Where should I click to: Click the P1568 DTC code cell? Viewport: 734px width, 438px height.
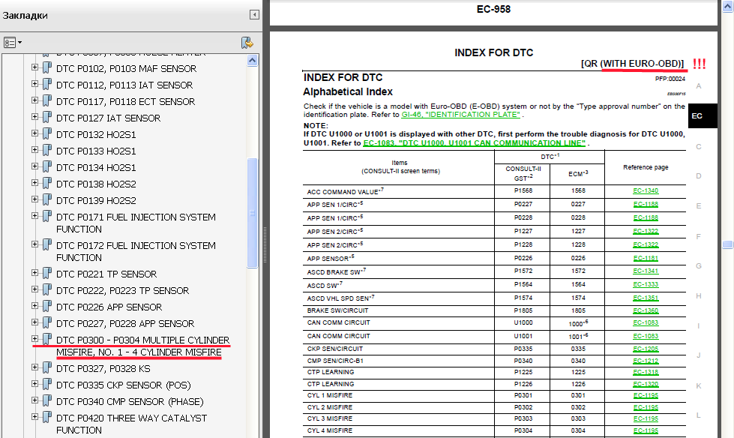pyautogui.click(x=523, y=190)
